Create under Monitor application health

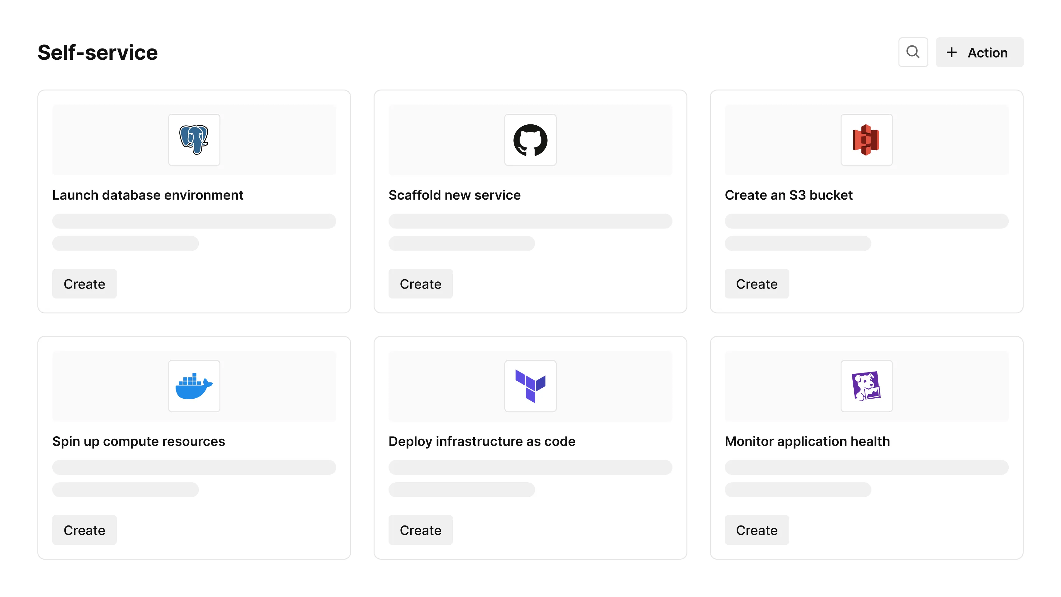(x=757, y=530)
